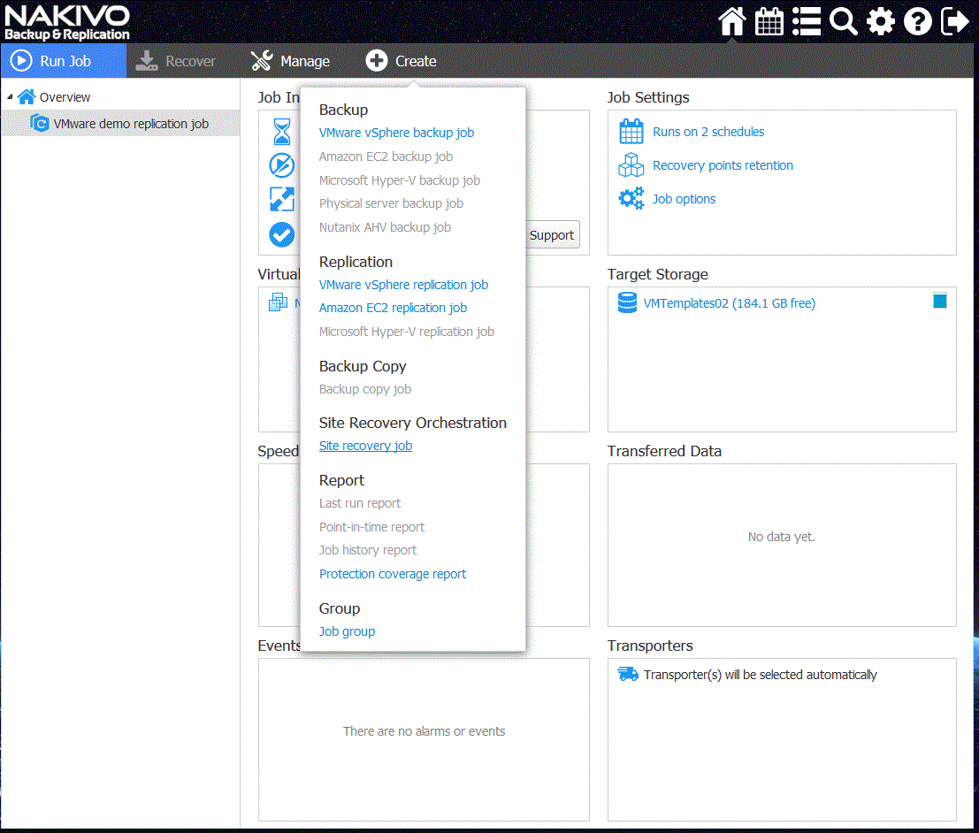The height and width of the screenshot is (833, 979).
Task: Open the search magnifier icon
Action: pos(843,21)
